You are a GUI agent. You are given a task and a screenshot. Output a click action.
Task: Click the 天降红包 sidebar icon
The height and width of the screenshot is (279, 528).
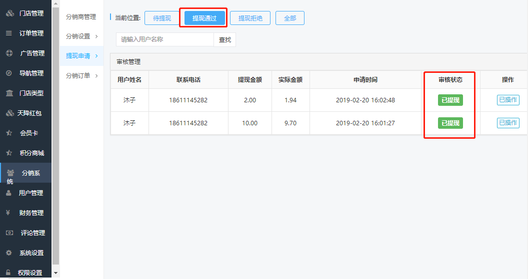pos(10,113)
